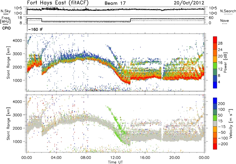Click the 'Time UT' axis label
The height and width of the screenshot is (164, 236).
(x=115, y=162)
